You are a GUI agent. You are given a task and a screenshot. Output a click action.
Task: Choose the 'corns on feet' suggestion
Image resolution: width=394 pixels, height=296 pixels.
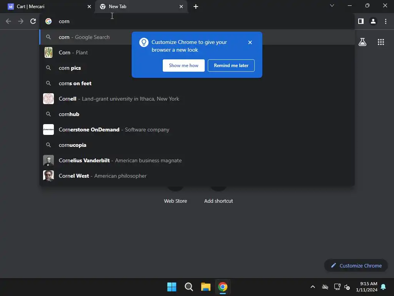pyautogui.click(x=197, y=83)
